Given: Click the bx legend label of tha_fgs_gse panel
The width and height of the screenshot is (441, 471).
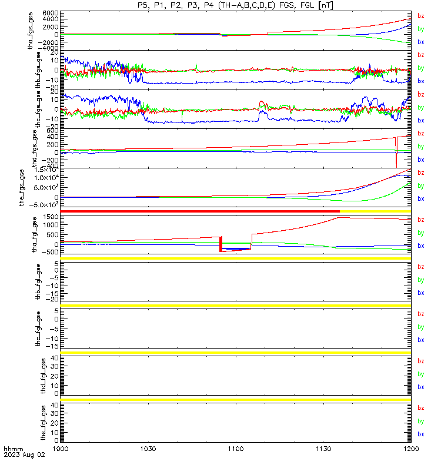Looking at the screenshot, I should click(421, 42).
